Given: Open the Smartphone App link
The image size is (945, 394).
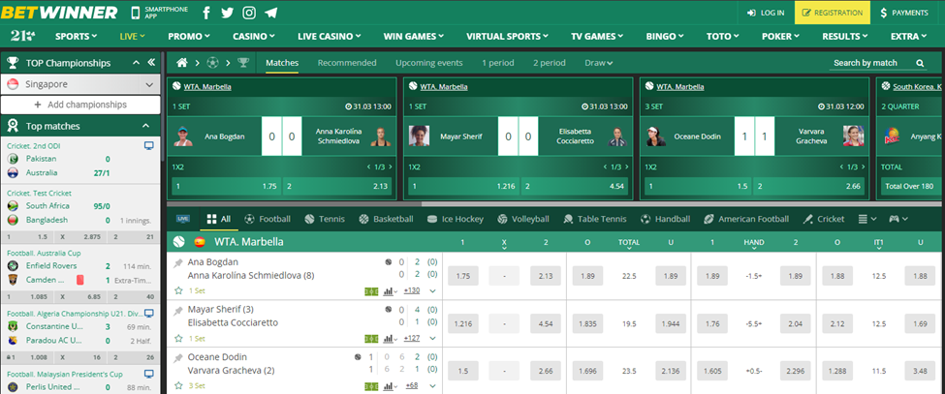Looking at the screenshot, I should pos(159,13).
